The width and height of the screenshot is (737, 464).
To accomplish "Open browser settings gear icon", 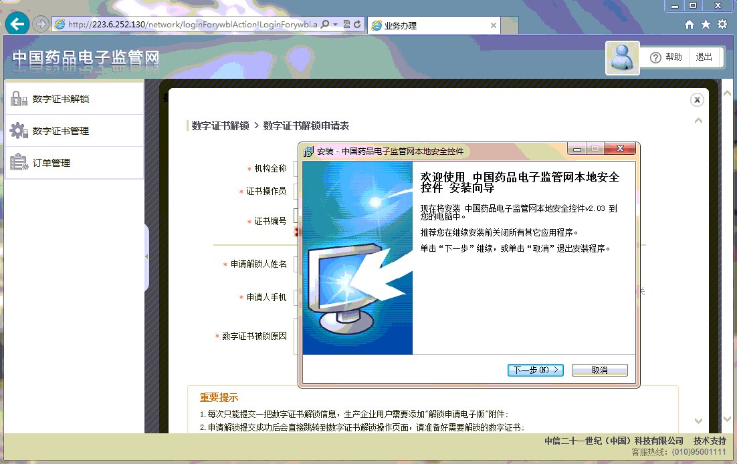I will (722, 25).
